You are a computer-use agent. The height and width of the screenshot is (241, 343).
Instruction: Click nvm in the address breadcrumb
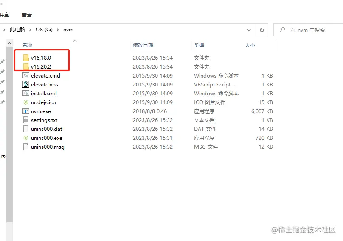(68, 30)
